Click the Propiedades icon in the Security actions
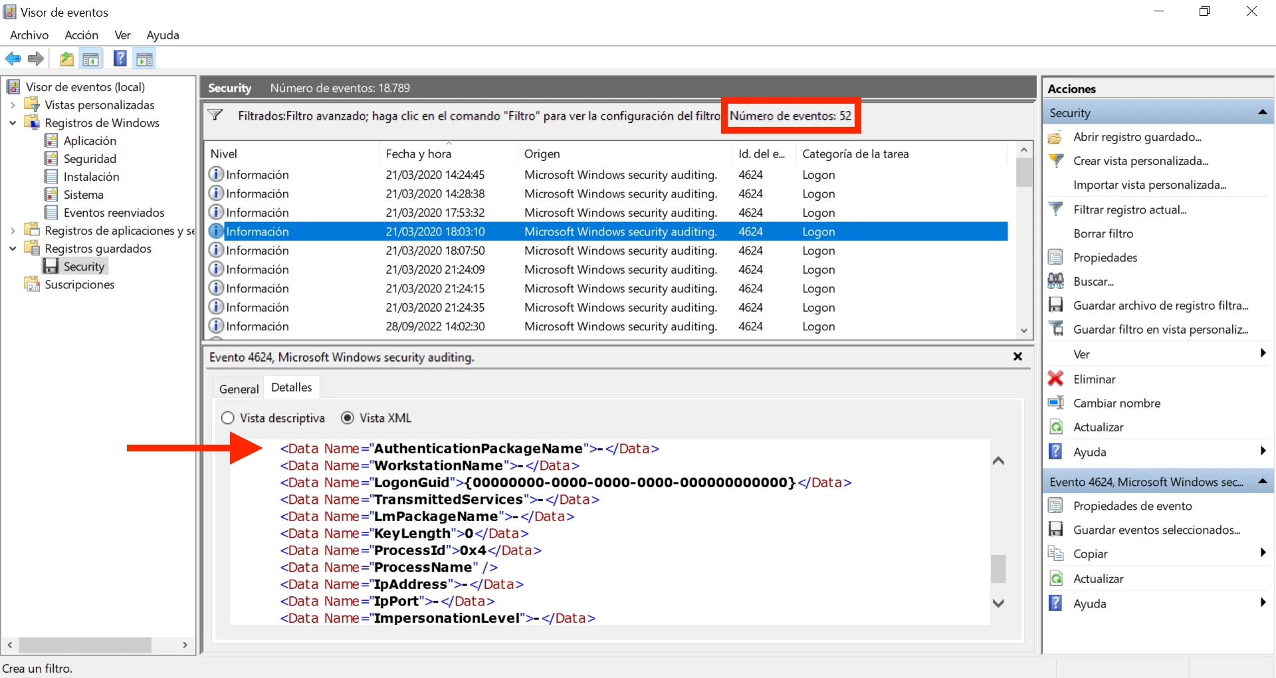The width and height of the screenshot is (1276, 678). (x=1055, y=257)
